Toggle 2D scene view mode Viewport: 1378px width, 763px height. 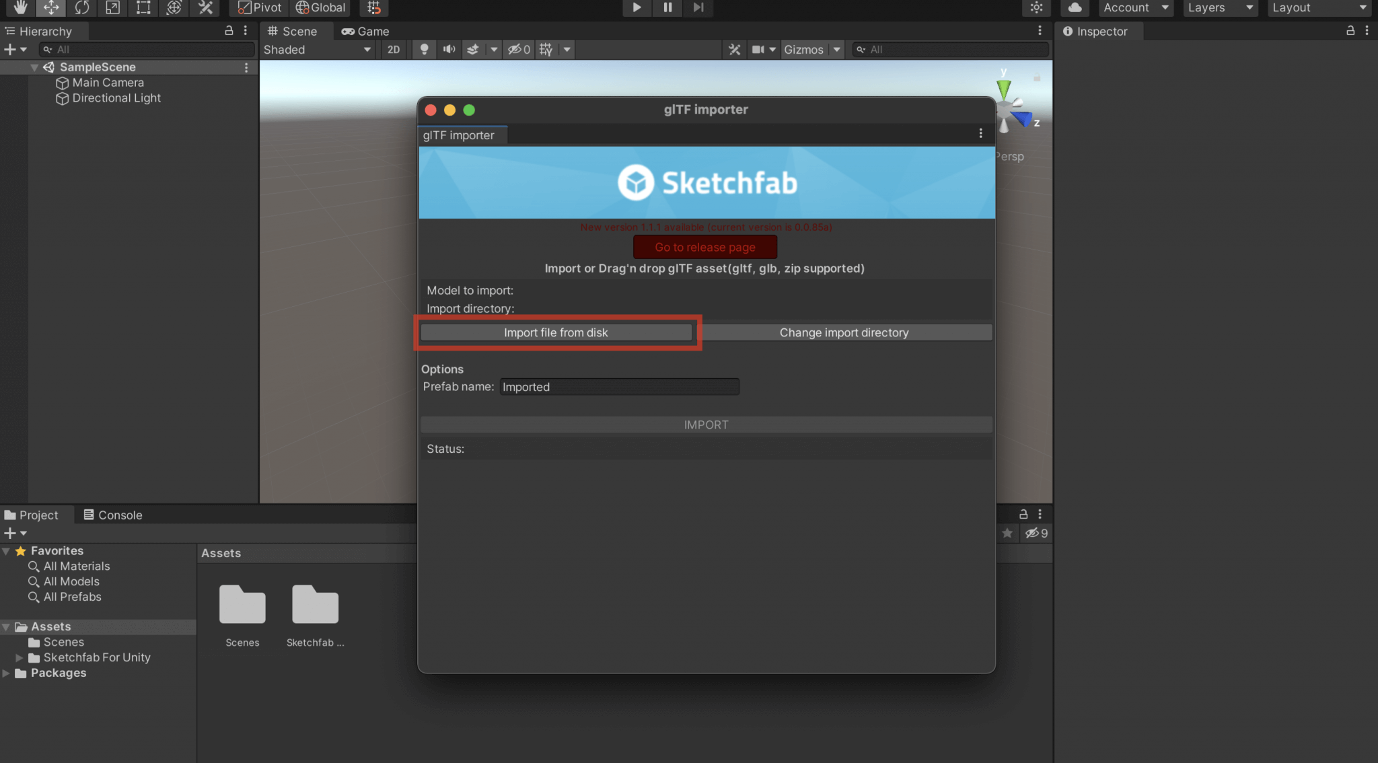click(x=394, y=49)
